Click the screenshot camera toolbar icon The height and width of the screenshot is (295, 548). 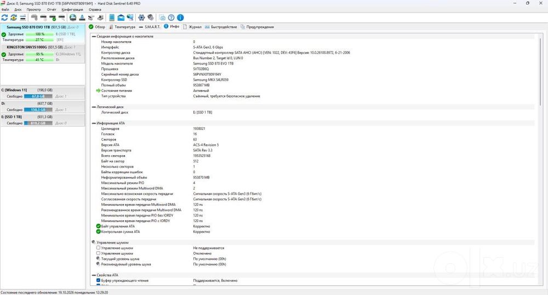point(162,18)
